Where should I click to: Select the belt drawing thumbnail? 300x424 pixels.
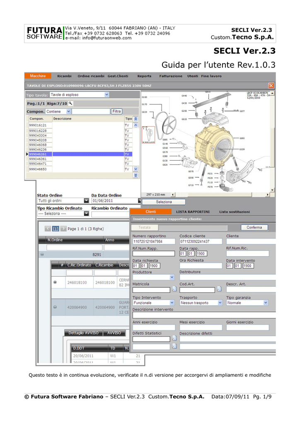coord(148,135)
